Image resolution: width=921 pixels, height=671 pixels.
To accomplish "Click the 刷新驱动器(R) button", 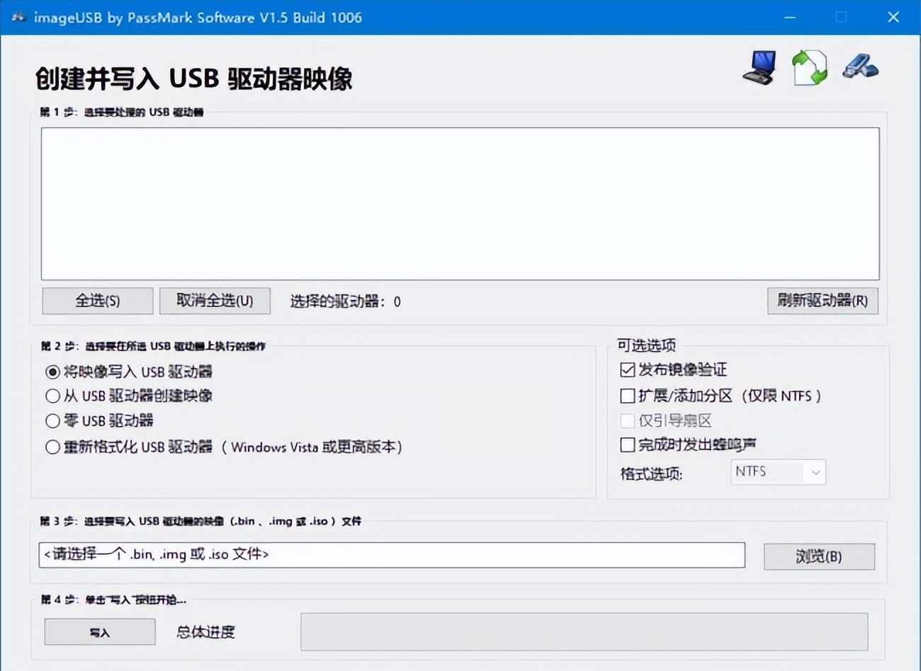I will coord(822,301).
